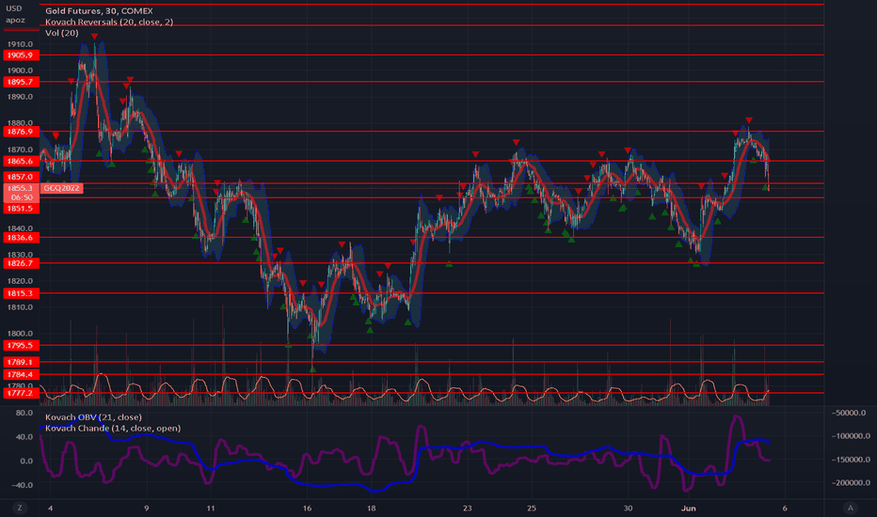Screen dimensions: 877x517
Task: Click the -40.0 Chande scale value
Action: [22, 485]
